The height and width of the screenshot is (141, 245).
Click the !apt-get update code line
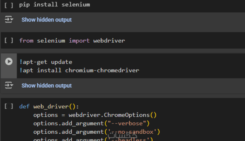tap(46, 62)
